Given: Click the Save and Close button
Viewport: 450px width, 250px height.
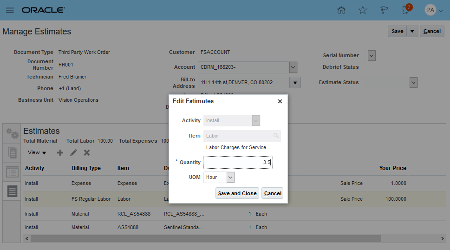Looking at the screenshot, I should pos(237,193).
